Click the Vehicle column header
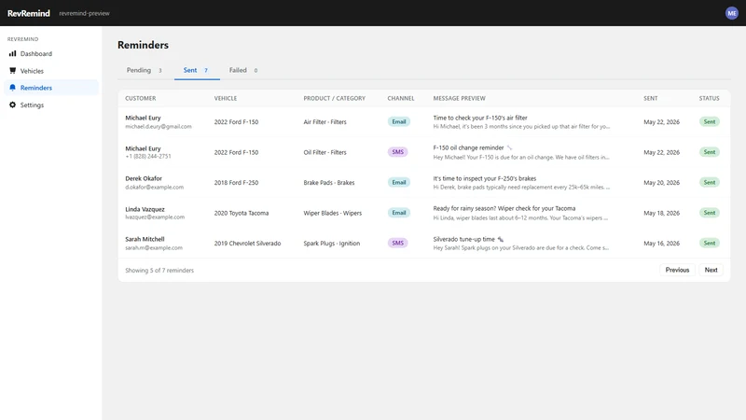746x420 pixels. [x=226, y=98]
